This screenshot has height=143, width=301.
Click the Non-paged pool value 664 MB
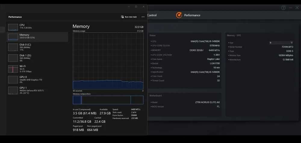tap(92, 130)
